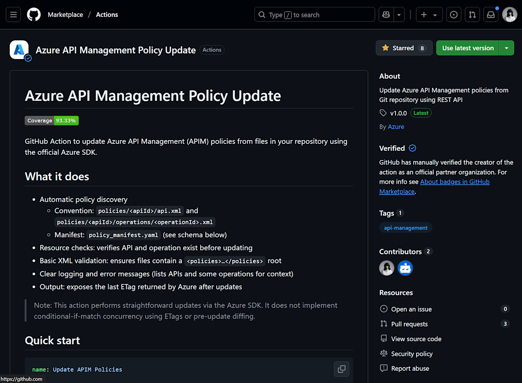
Task: Click Open an issue link
Action: click(x=411, y=309)
